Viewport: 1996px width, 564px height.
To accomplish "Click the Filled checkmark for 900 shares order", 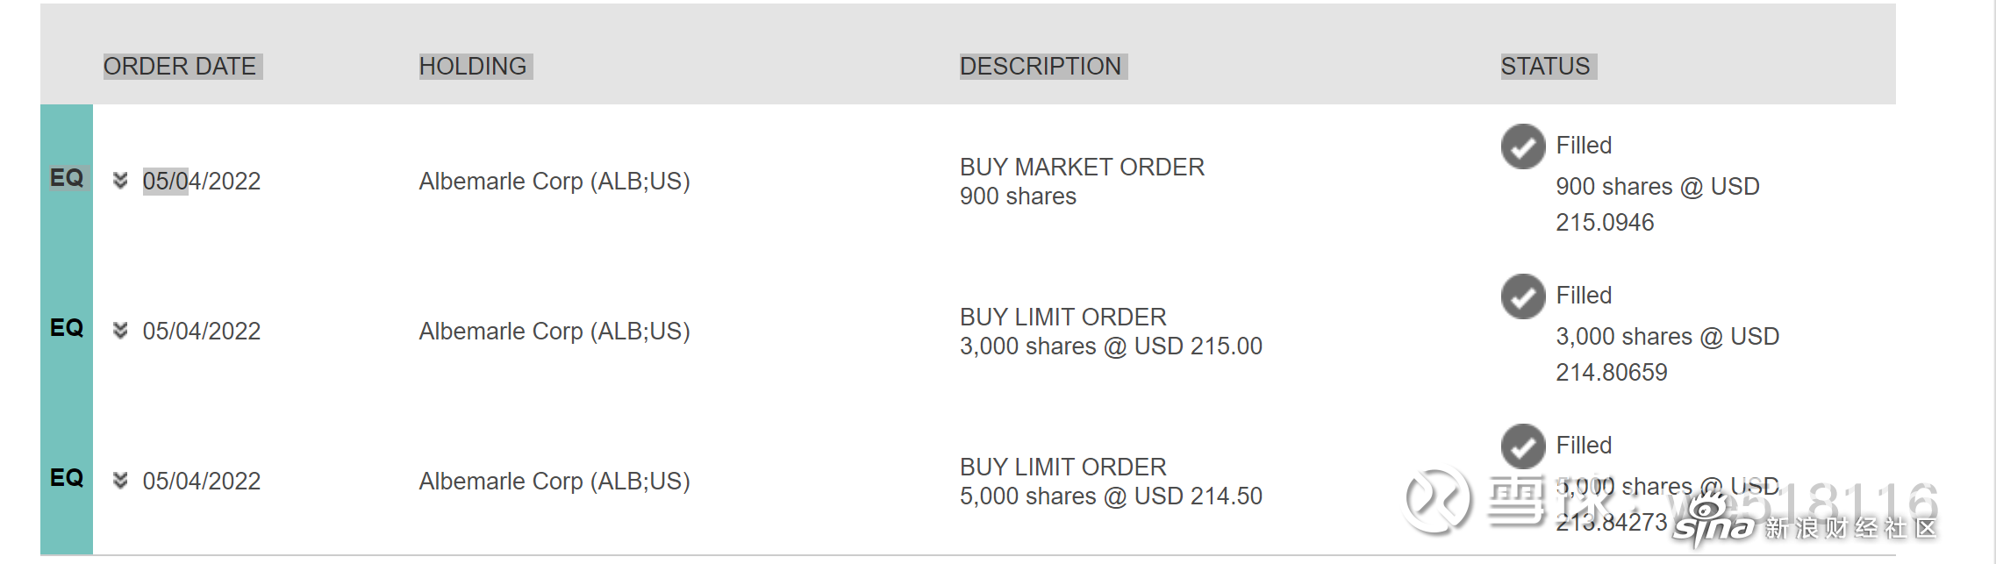I will click(1523, 146).
